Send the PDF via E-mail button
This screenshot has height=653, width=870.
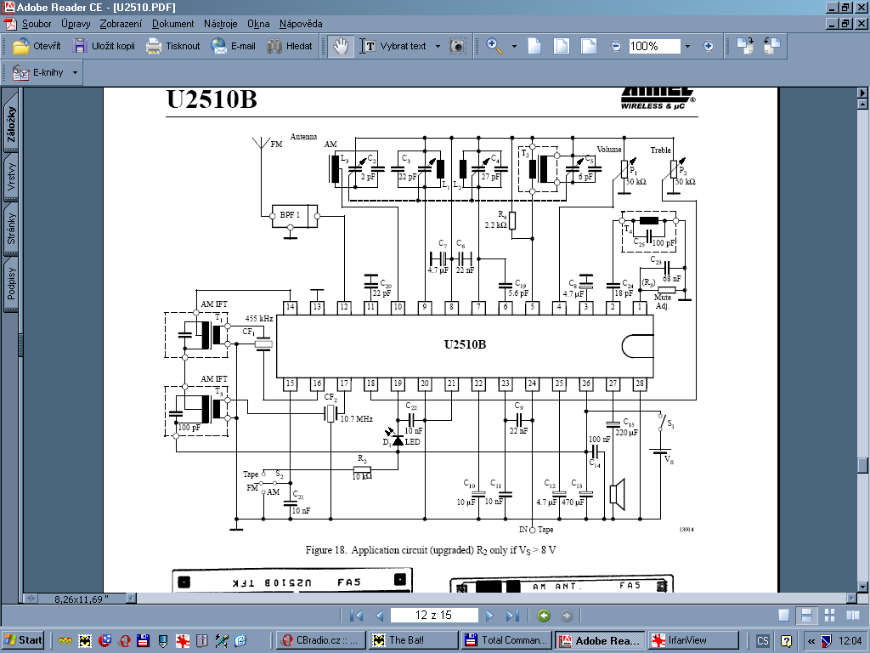click(233, 46)
